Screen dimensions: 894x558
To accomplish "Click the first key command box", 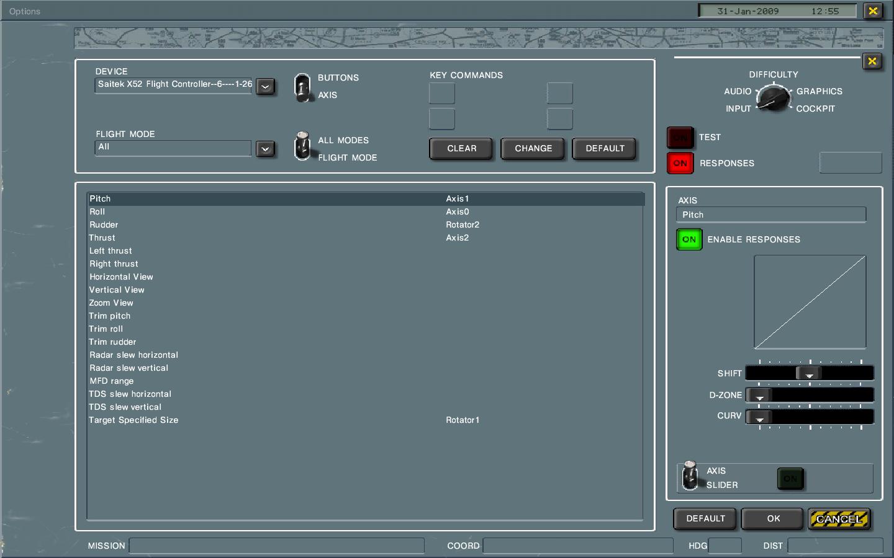I will point(442,94).
